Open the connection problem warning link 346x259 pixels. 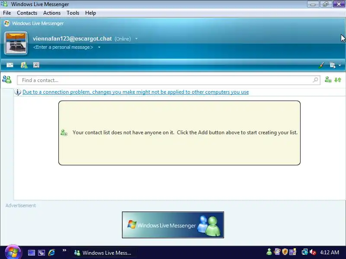[135, 92]
